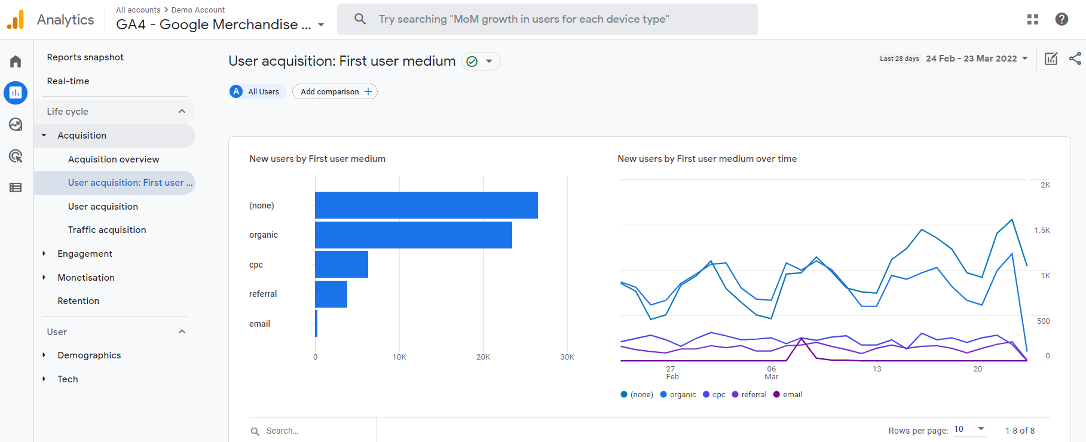Click the Demo Account breadcrumb link
The image size is (1086, 442).
[x=198, y=10]
